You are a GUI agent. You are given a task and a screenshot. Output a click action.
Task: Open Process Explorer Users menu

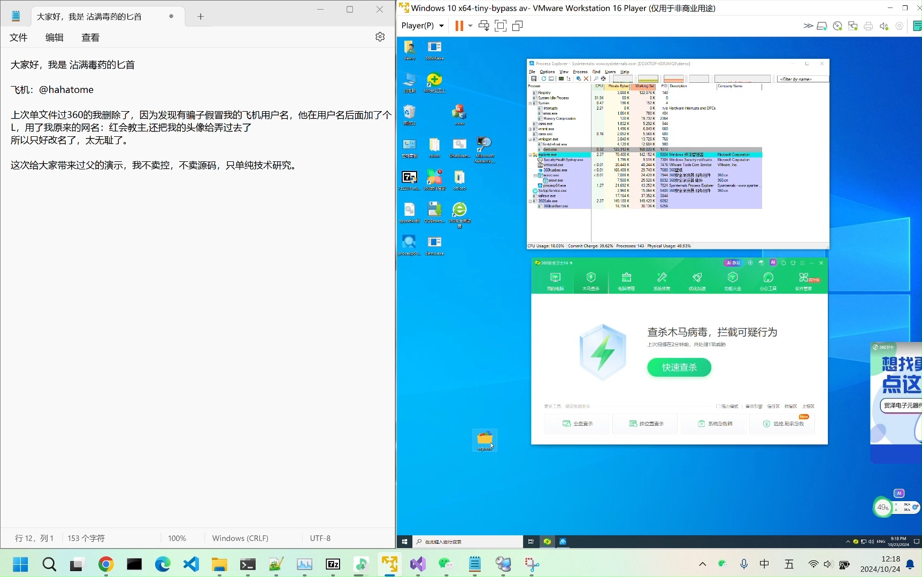click(x=610, y=72)
